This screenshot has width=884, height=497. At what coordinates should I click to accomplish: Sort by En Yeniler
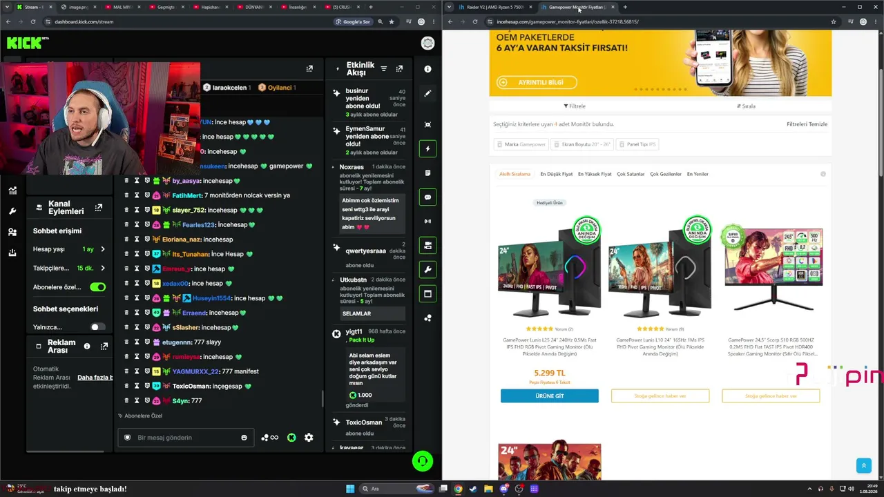click(x=698, y=174)
